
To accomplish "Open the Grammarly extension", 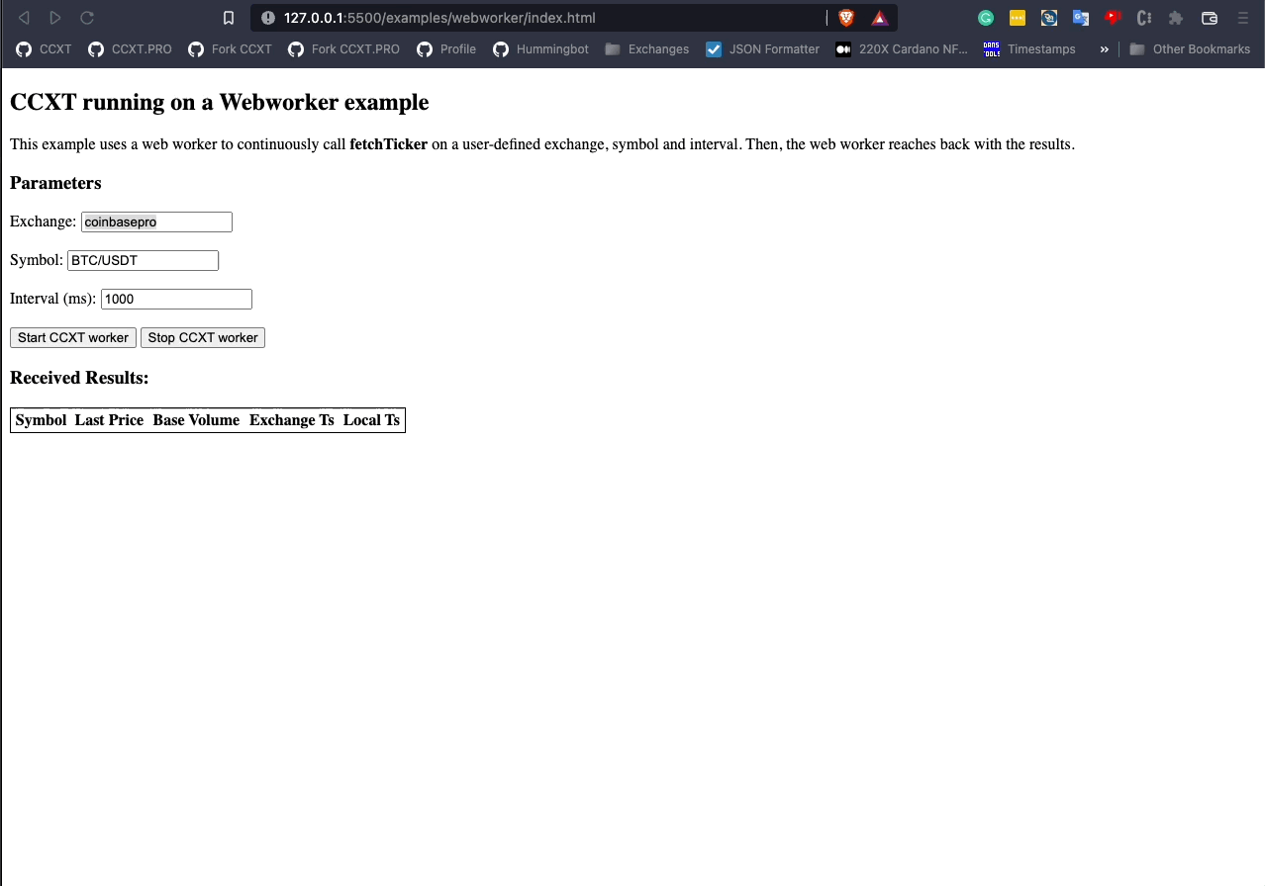I will (x=985, y=17).
